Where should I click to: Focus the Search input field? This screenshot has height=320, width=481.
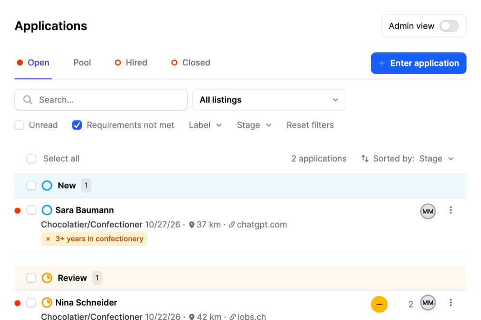pyautogui.click(x=101, y=99)
